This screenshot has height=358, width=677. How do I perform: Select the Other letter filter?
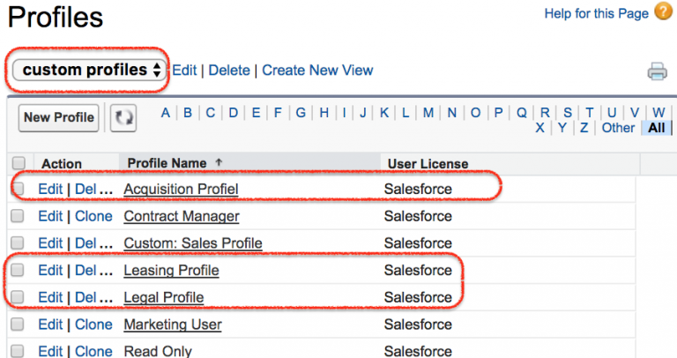(618, 128)
